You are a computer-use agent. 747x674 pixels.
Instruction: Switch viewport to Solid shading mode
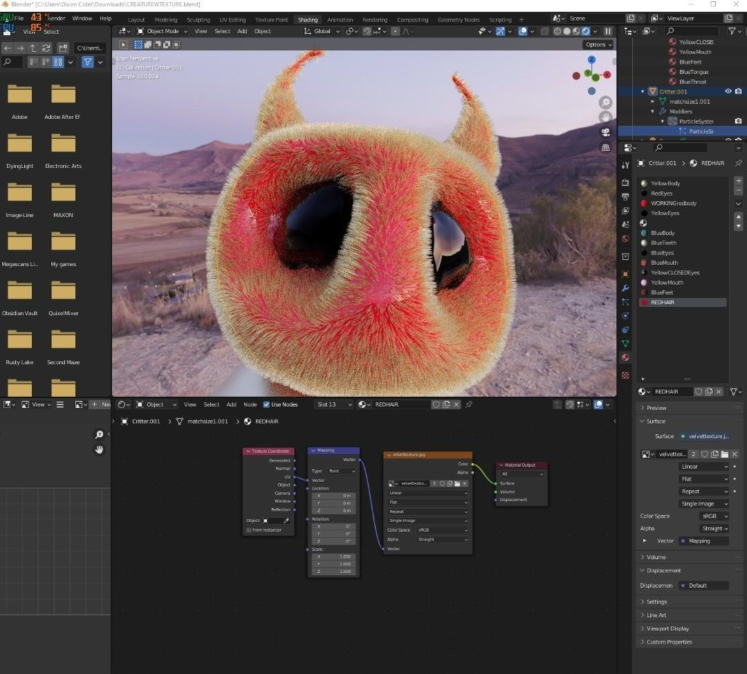[567, 31]
